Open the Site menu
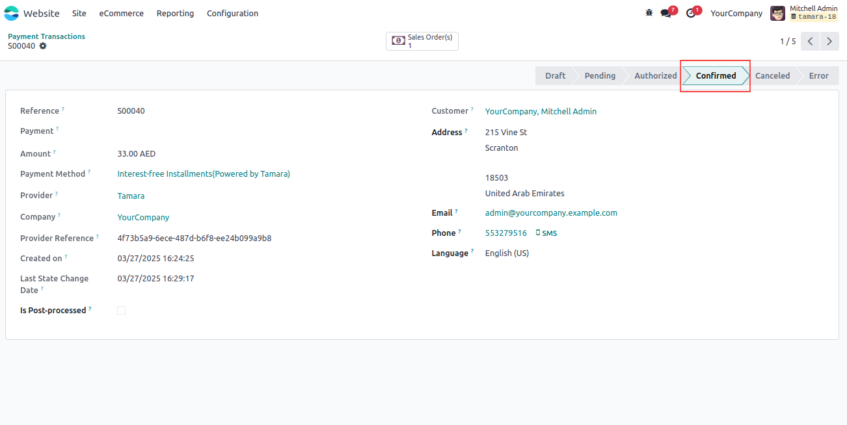Screen dimensions: 847x425 79,13
